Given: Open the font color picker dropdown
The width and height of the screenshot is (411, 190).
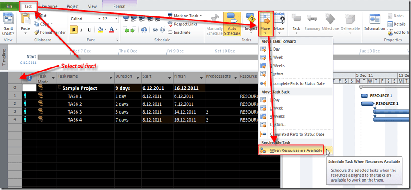Looking at the screenshot, I should tap(117, 30).
